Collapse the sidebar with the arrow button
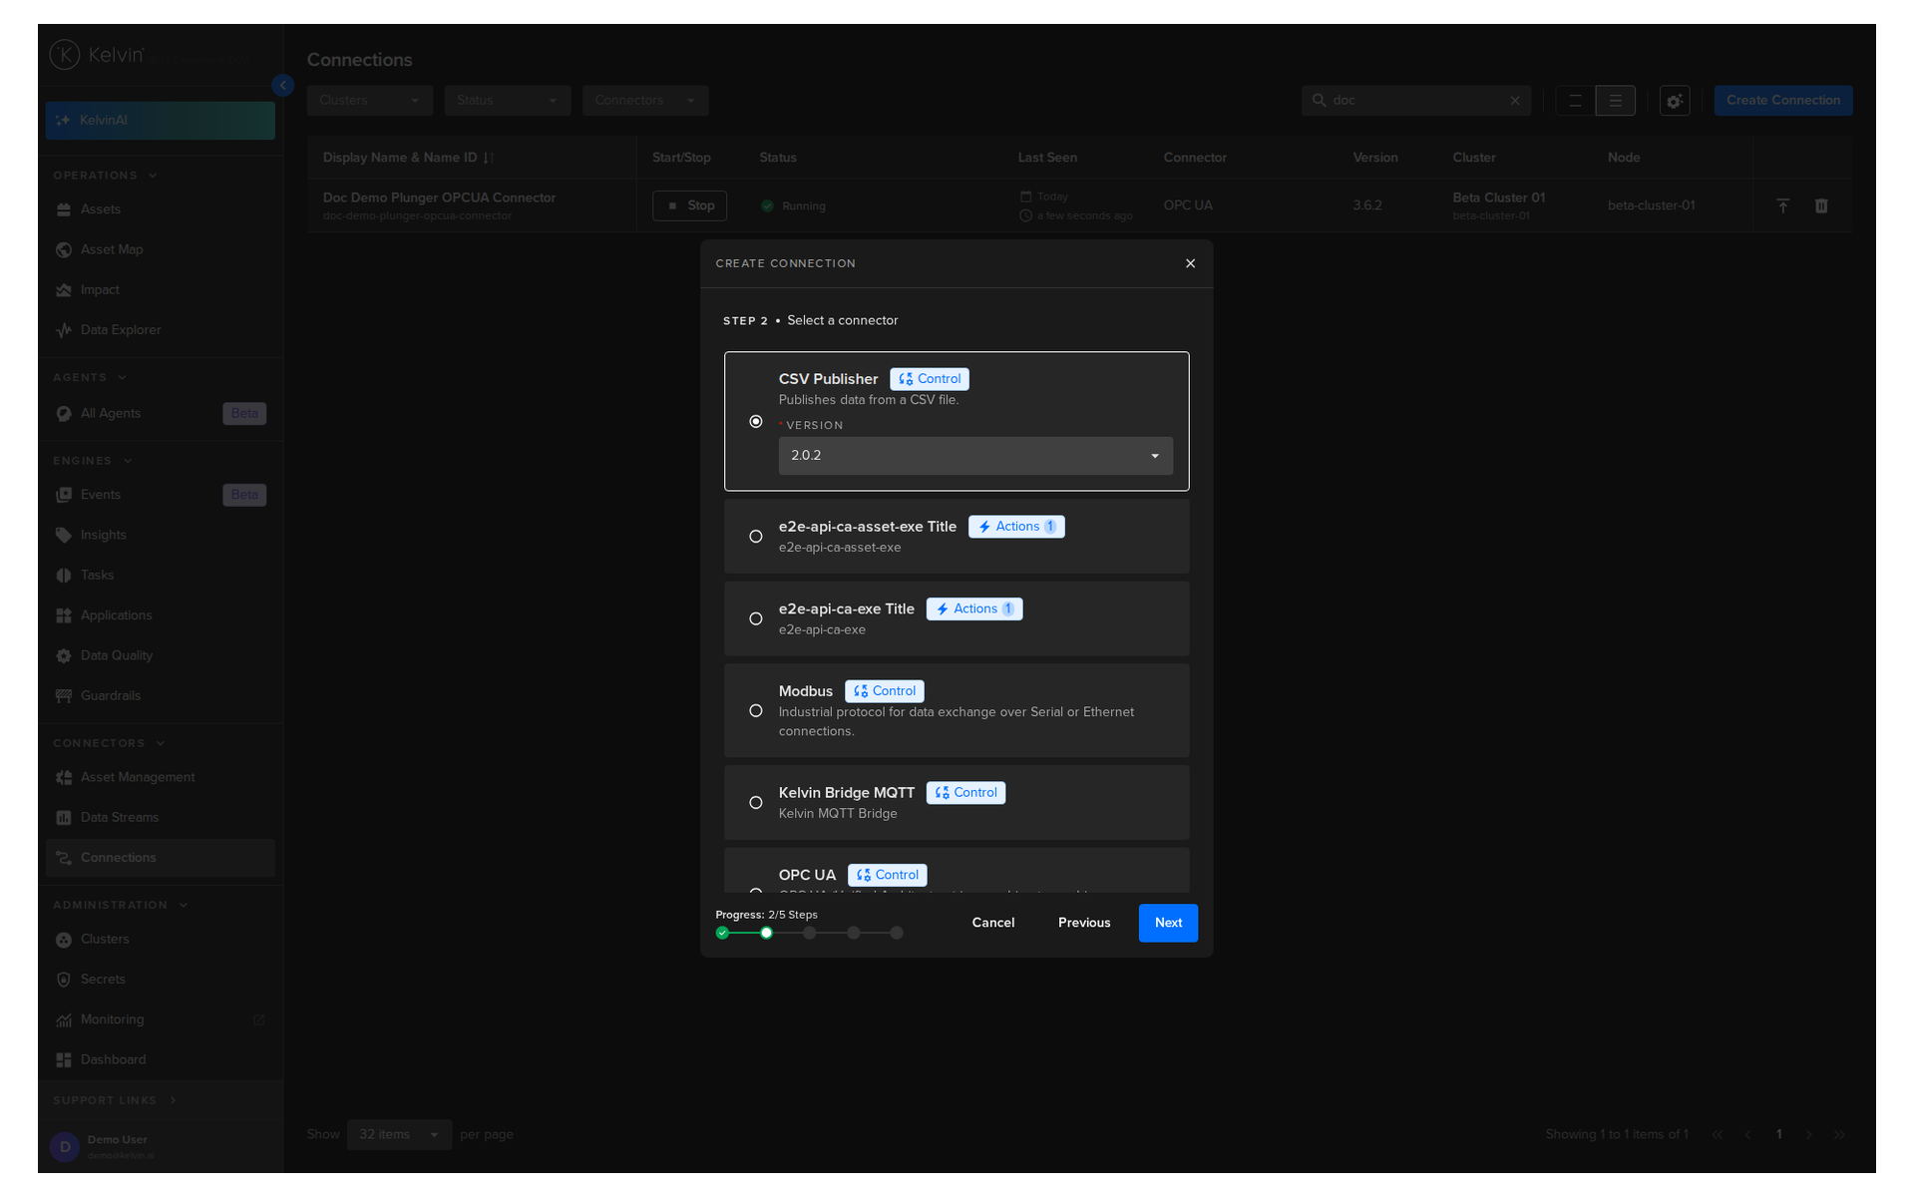This screenshot has width=1915, height=1197. coord(283,85)
